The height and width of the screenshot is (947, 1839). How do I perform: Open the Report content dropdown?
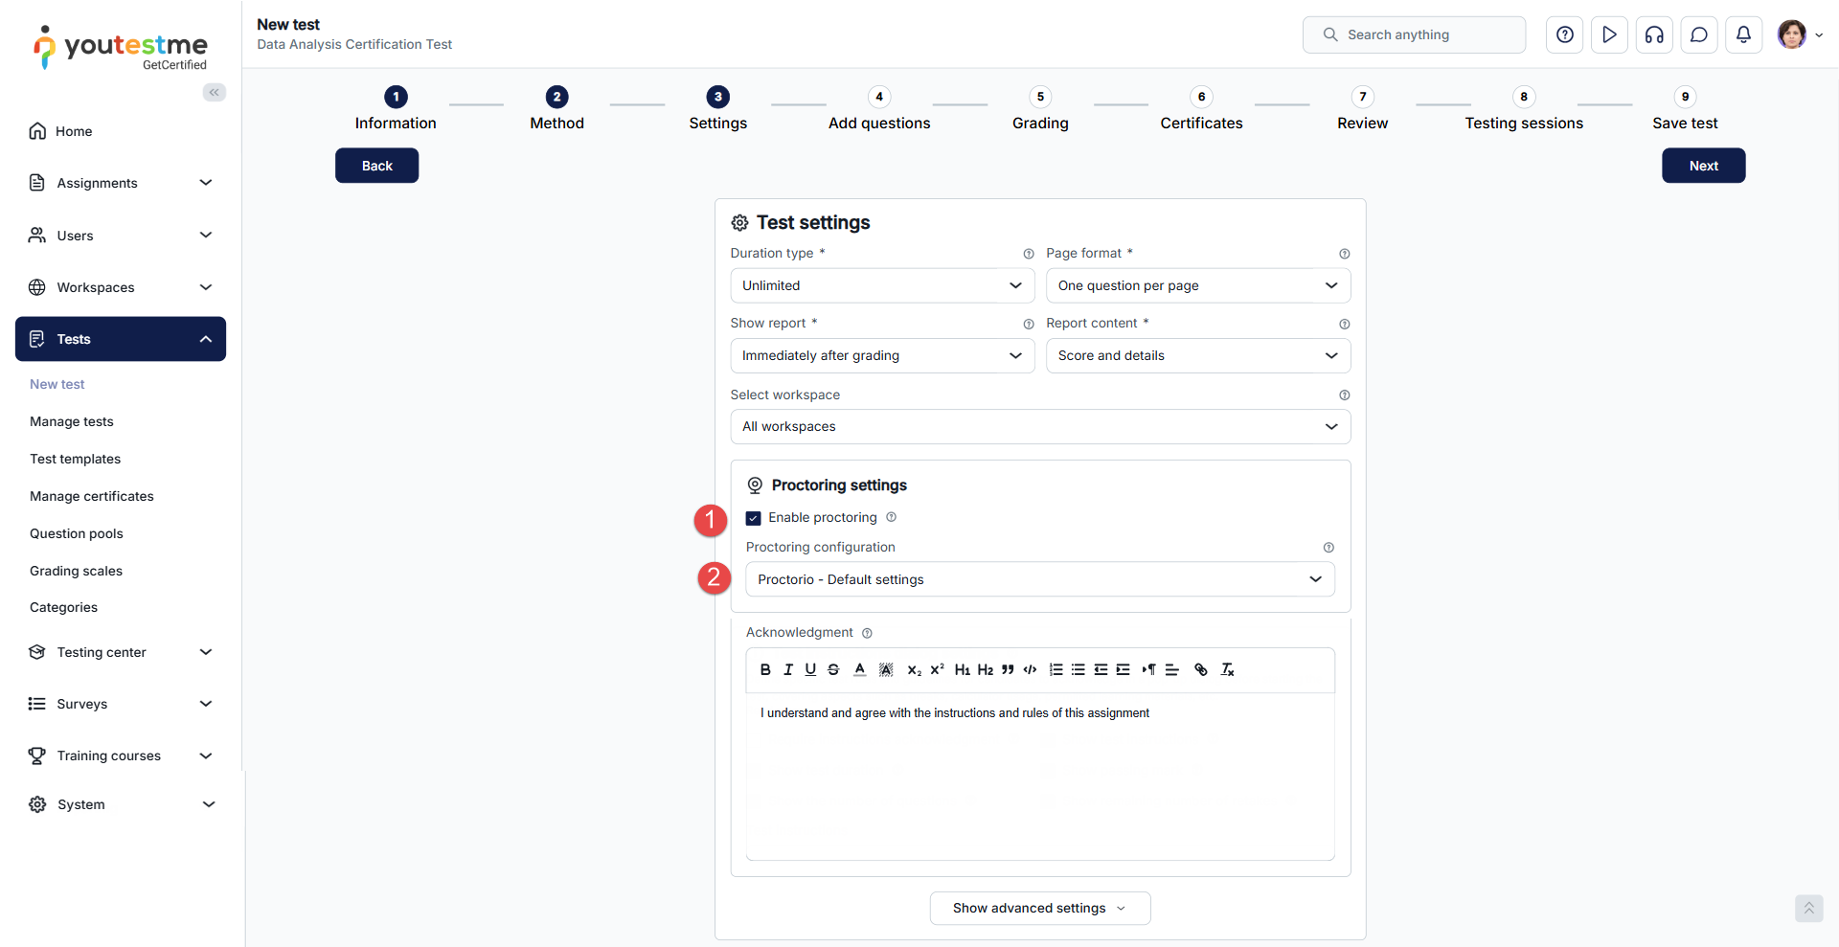click(x=1197, y=356)
